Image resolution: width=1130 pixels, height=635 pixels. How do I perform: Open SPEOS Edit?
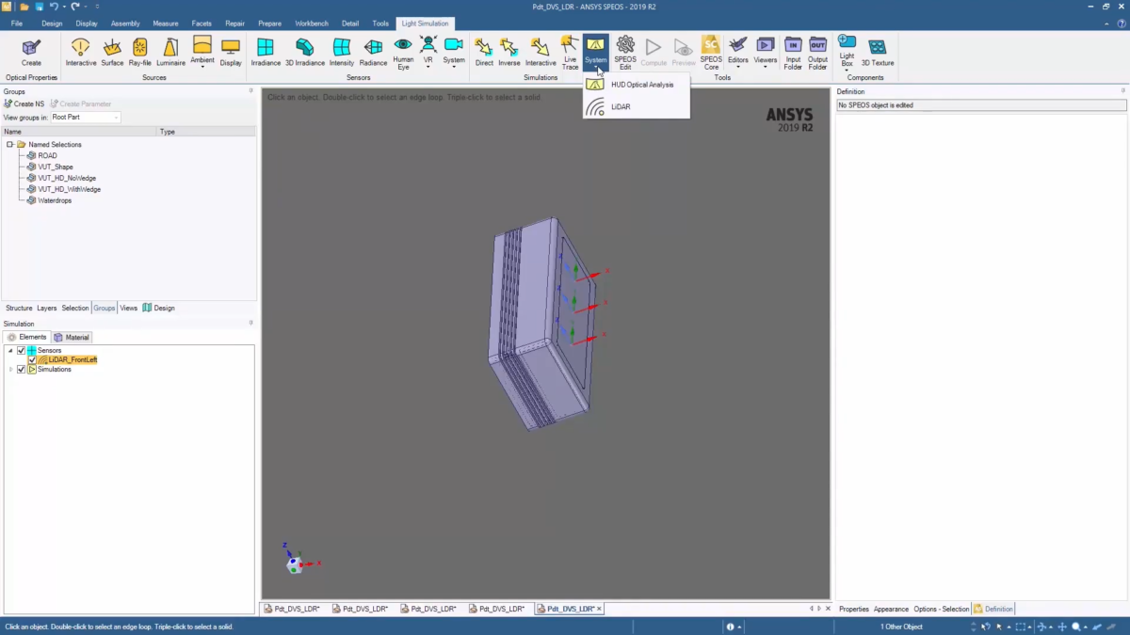[x=625, y=53]
